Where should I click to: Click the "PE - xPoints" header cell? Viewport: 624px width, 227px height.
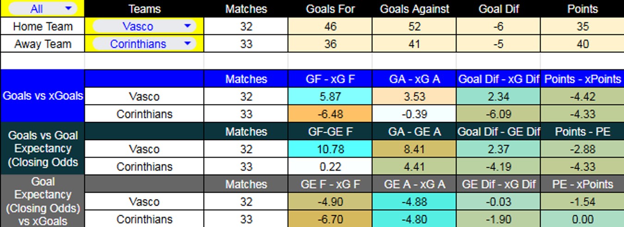click(582, 184)
